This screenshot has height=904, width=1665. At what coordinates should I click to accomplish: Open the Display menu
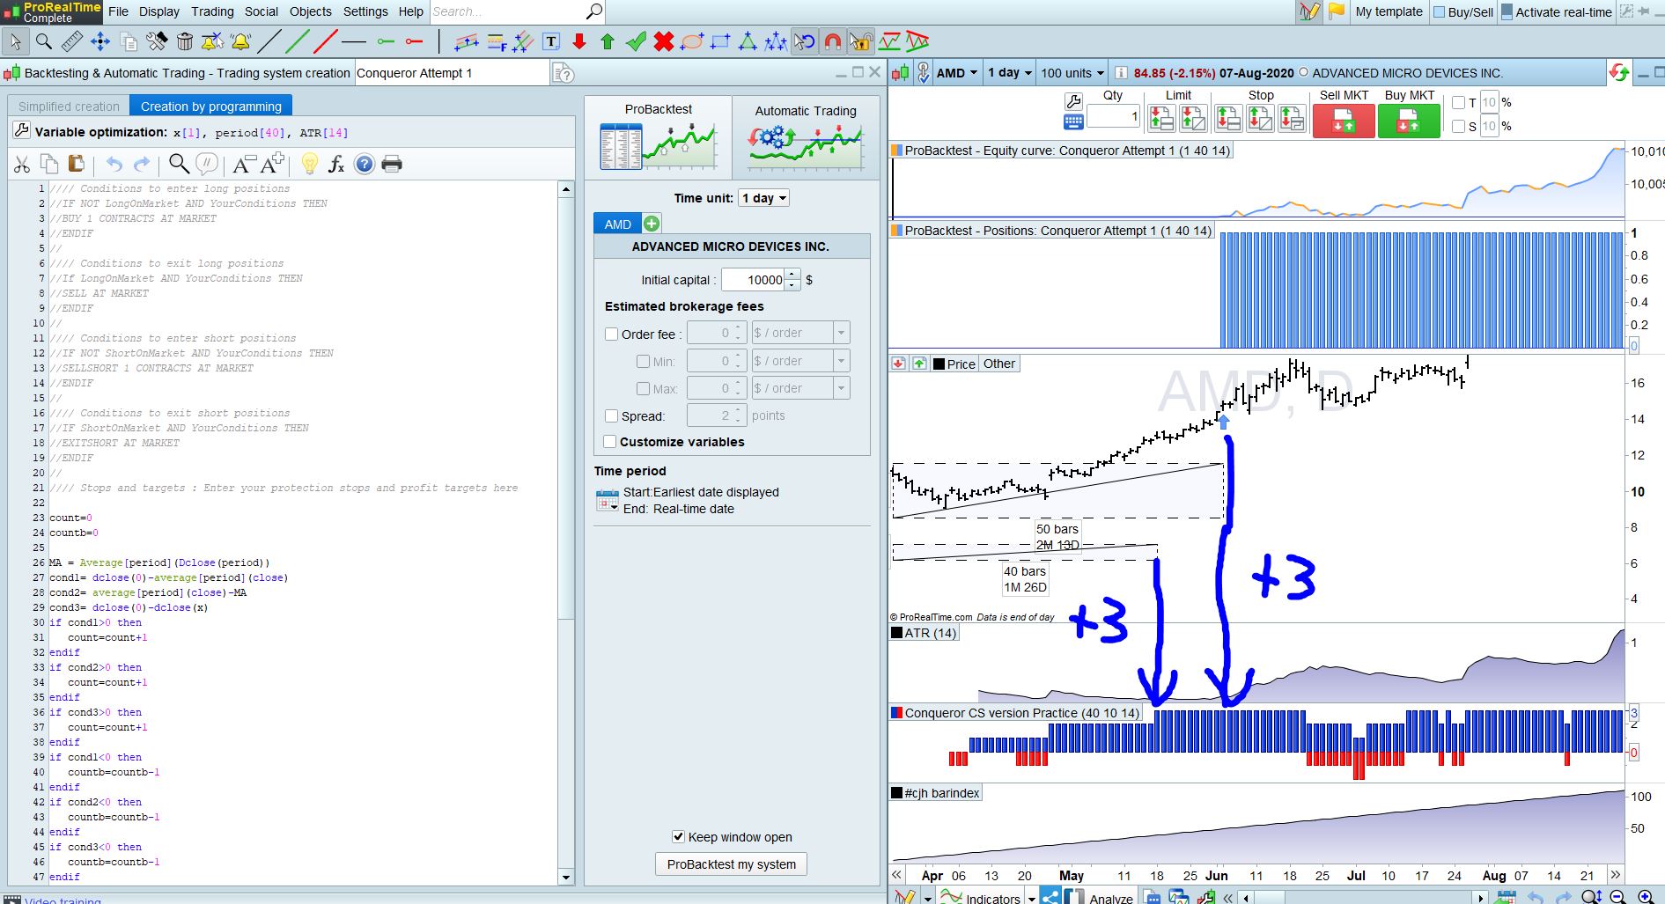tap(159, 11)
